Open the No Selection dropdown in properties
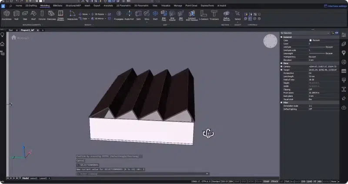Viewport: 348px width, 184px height. [x=305, y=33]
